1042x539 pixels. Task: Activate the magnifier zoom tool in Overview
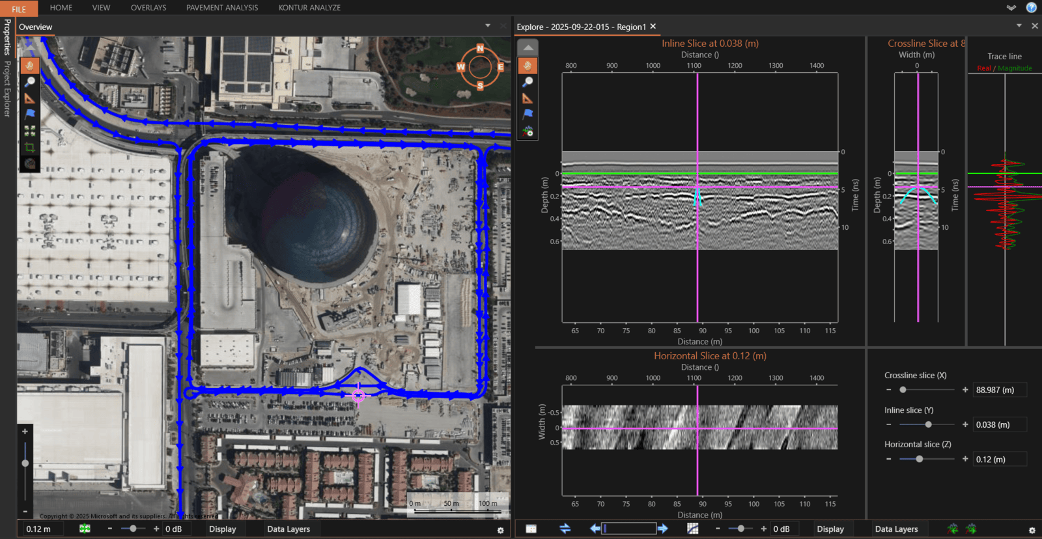(30, 82)
